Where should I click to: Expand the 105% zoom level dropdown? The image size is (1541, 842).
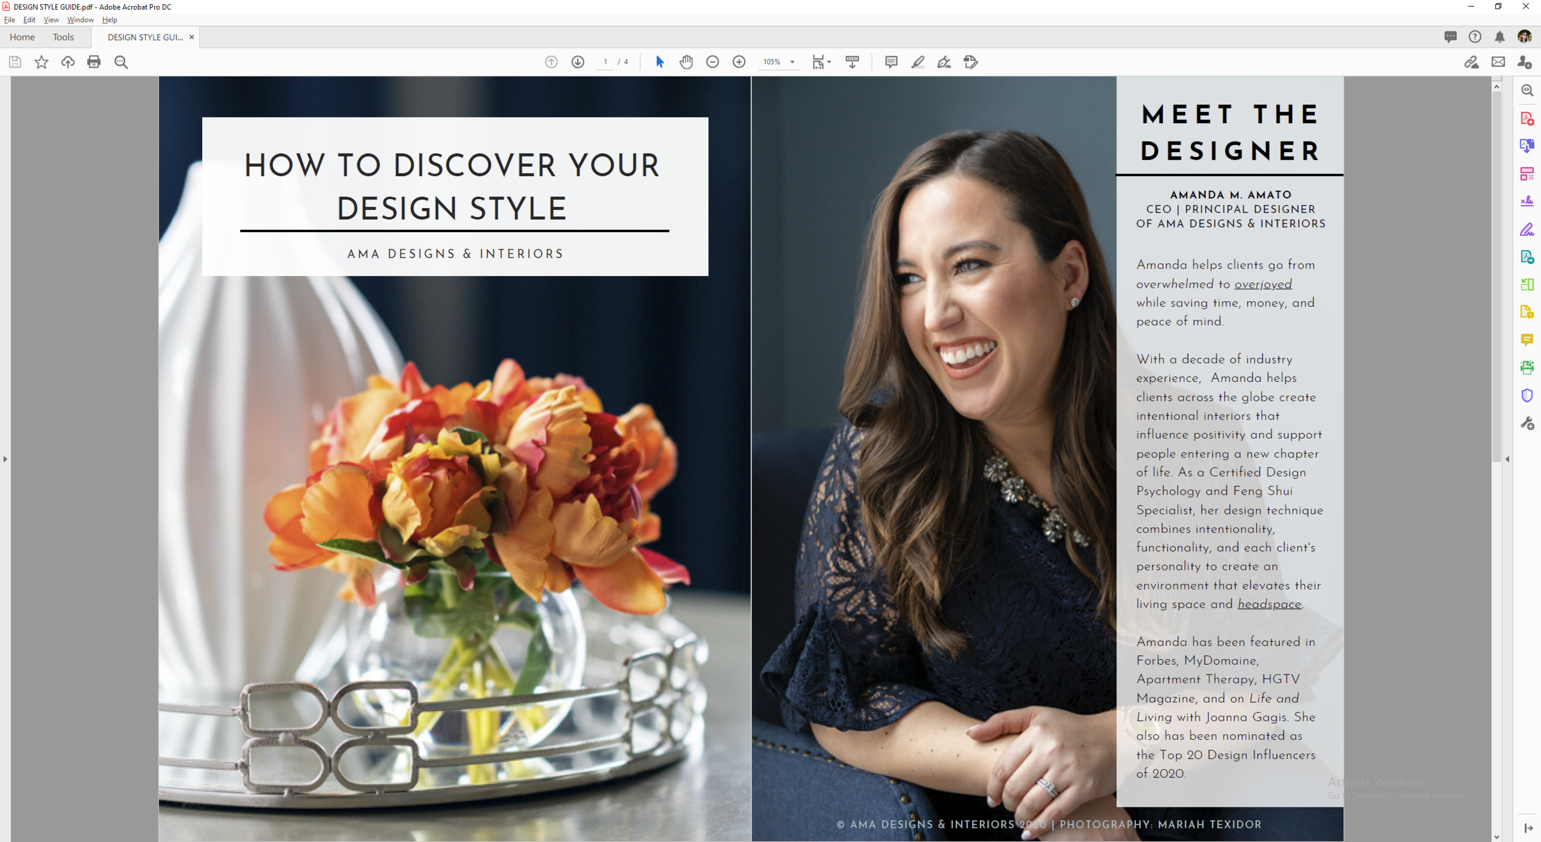792,62
